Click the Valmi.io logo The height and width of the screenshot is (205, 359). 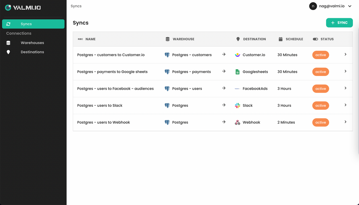click(x=23, y=8)
